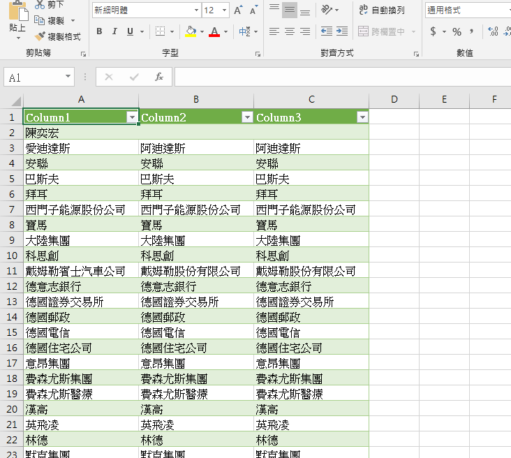Open borders dropdown arrow
The height and width of the screenshot is (458, 511).
click(x=172, y=32)
